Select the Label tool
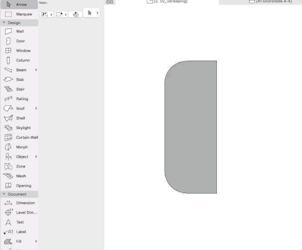This screenshot has width=302, height=250. coord(19,232)
